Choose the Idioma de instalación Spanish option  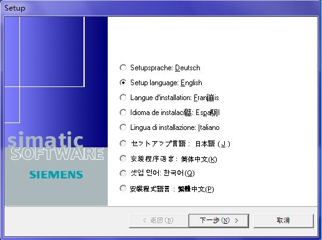(123, 113)
